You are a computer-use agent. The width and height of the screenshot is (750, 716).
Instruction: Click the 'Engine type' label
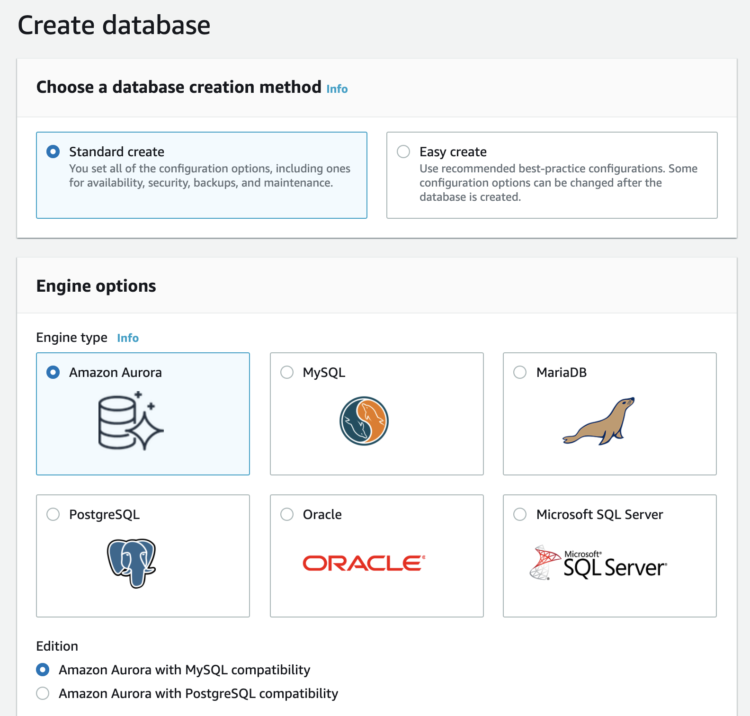pyautogui.click(x=72, y=338)
